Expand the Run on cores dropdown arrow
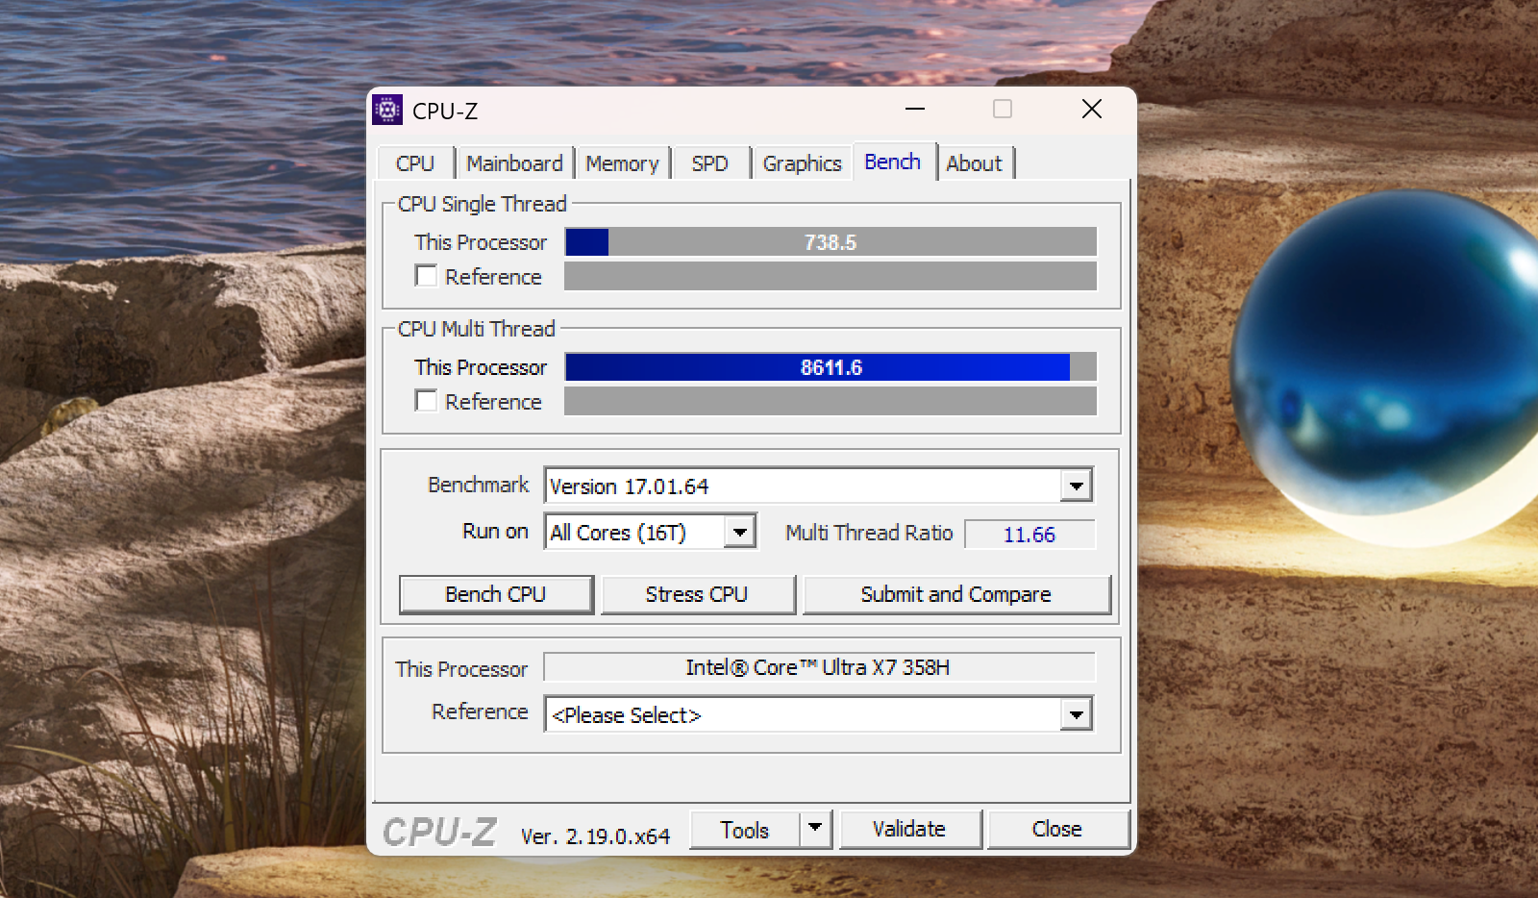 point(739,532)
